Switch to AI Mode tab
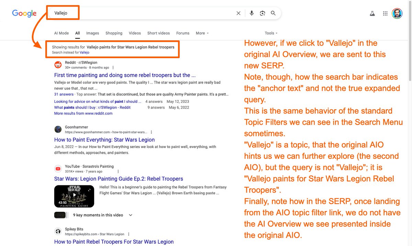412x246 pixels. (61, 33)
